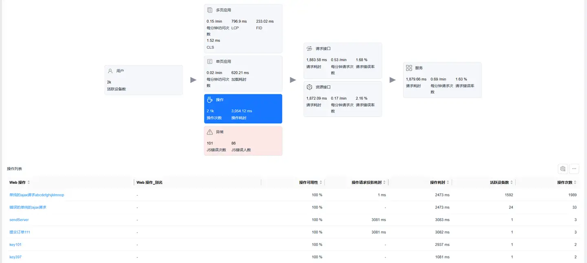Click the 资源接口 cube icon
Screen dimensions: 587x263
(309, 87)
